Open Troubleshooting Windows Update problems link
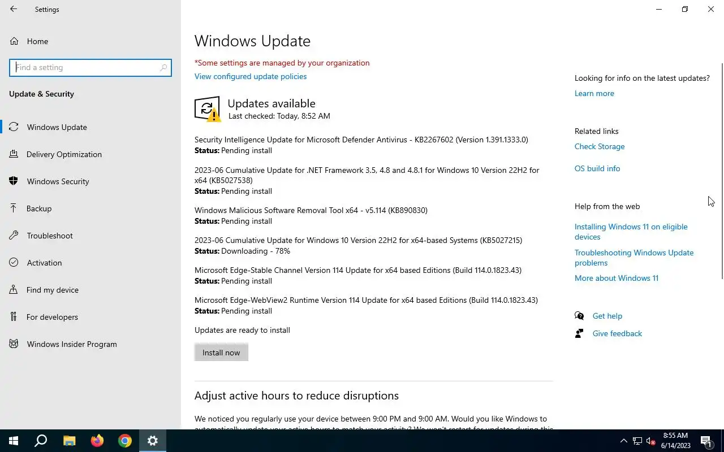This screenshot has height=452, width=724. pyautogui.click(x=634, y=258)
